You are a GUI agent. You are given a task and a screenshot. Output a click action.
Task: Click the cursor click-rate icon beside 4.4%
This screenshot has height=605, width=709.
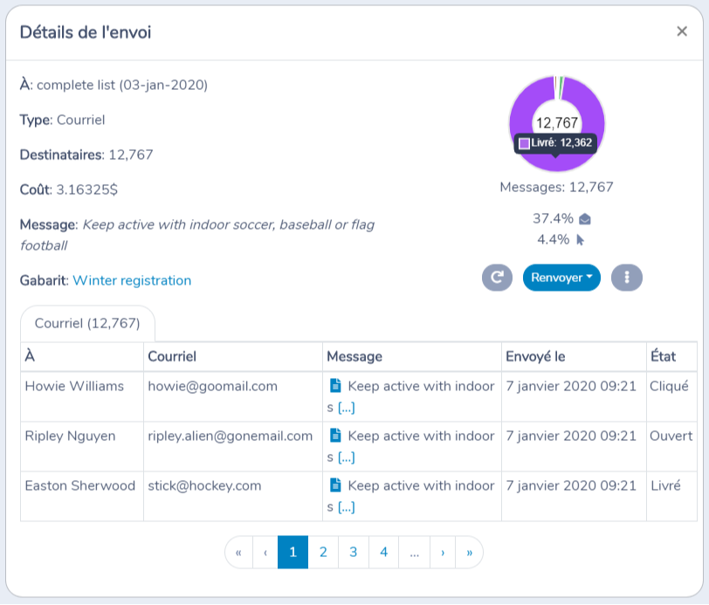coord(581,240)
